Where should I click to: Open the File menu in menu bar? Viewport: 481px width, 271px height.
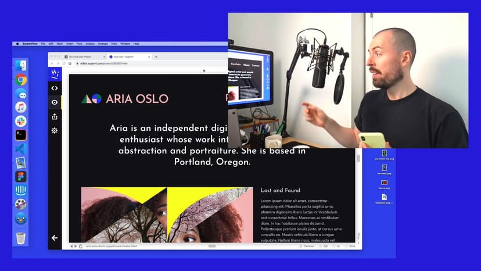point(43,44)
